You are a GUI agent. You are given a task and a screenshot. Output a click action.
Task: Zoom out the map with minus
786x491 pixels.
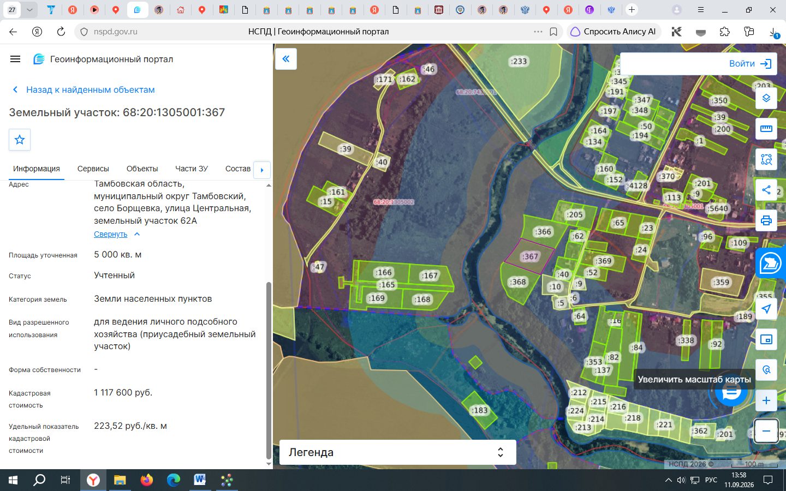click(x=766, y=431)
